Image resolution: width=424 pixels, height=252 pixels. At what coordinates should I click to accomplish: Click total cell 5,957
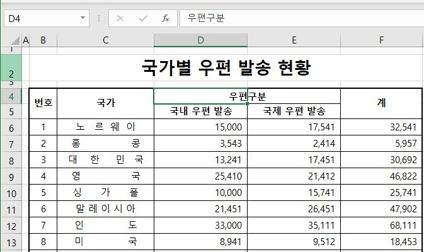(381, 144)
